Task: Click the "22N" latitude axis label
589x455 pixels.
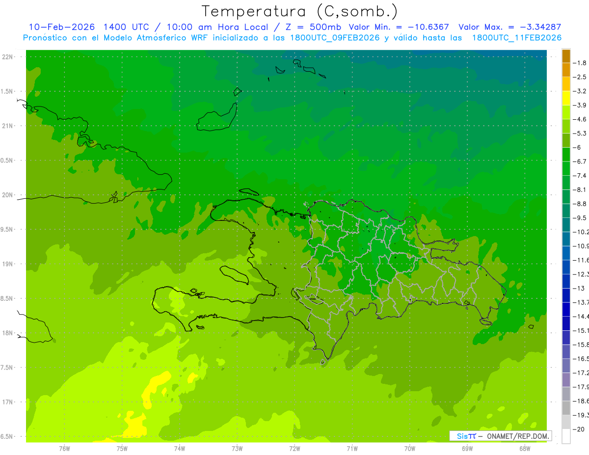Action: pyautogui.click(x=8, y=57)
